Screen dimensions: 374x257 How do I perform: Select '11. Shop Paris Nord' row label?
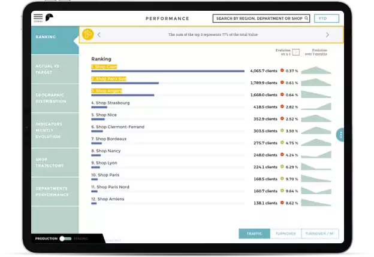pyautogui.click(x=110, y=187)
